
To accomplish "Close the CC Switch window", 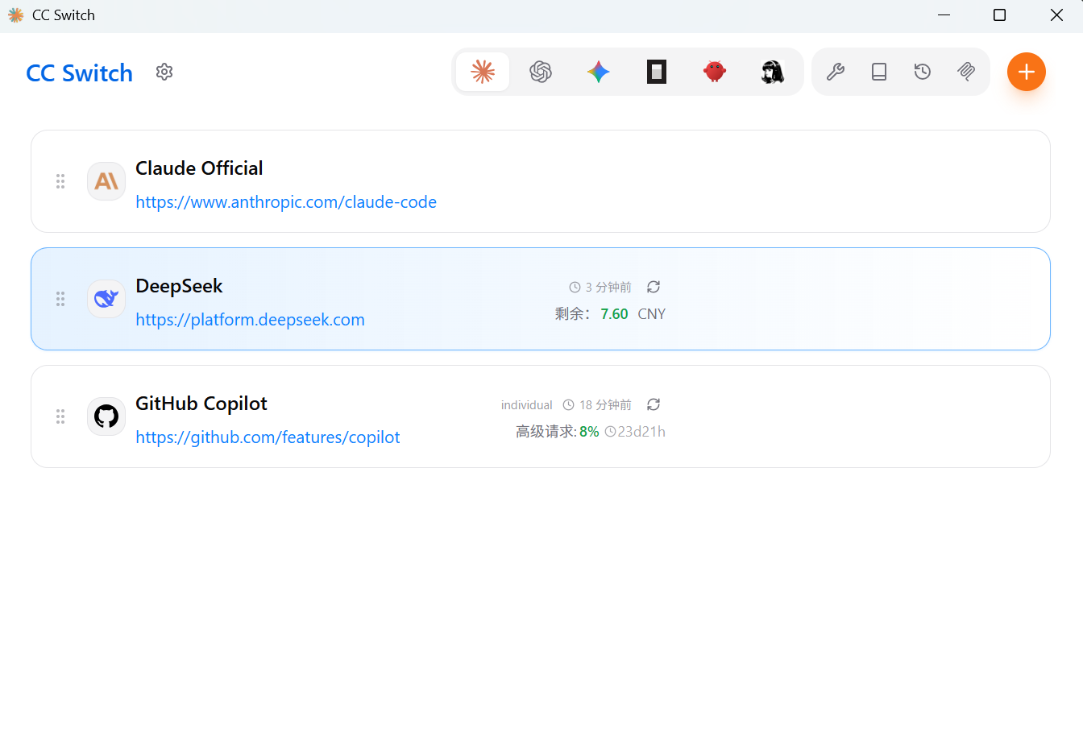I will [1056, 15].
